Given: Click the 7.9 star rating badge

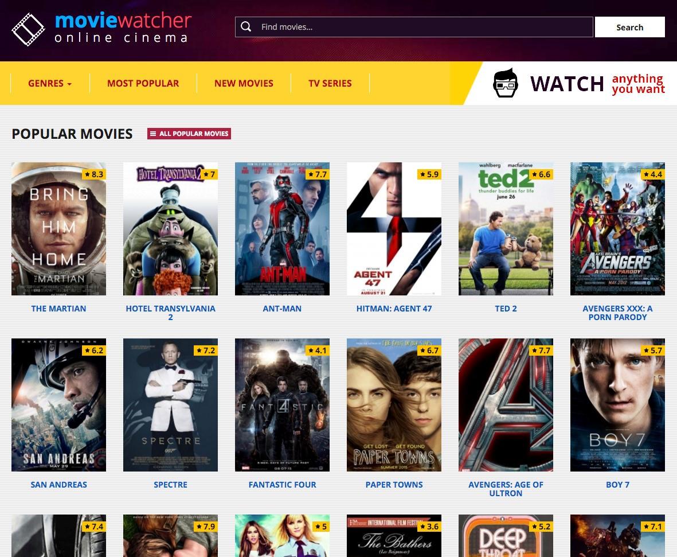Looking at the screenshot, I should pyautogui.click(x=206, y=527).
